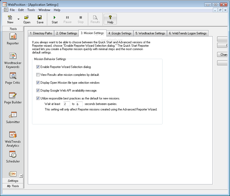Minimize the inner Application Settings window

click(215, 10)
